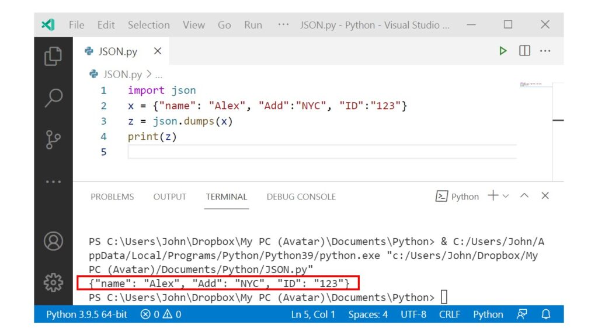The width and height of the screenshot is (598, 336).
Task: Close the JSON.py editor tab
Action: (158, 51)
